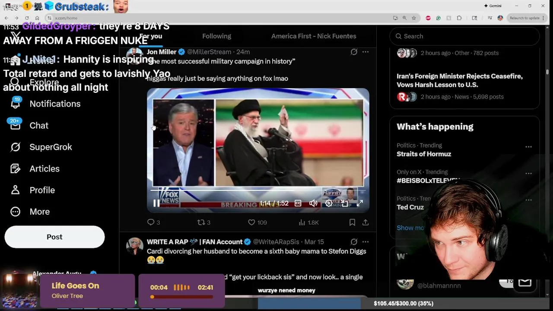Open Chat in the sidebar
Image resolution: width=553 pixels, height=311 pixels.
(29, 125)
